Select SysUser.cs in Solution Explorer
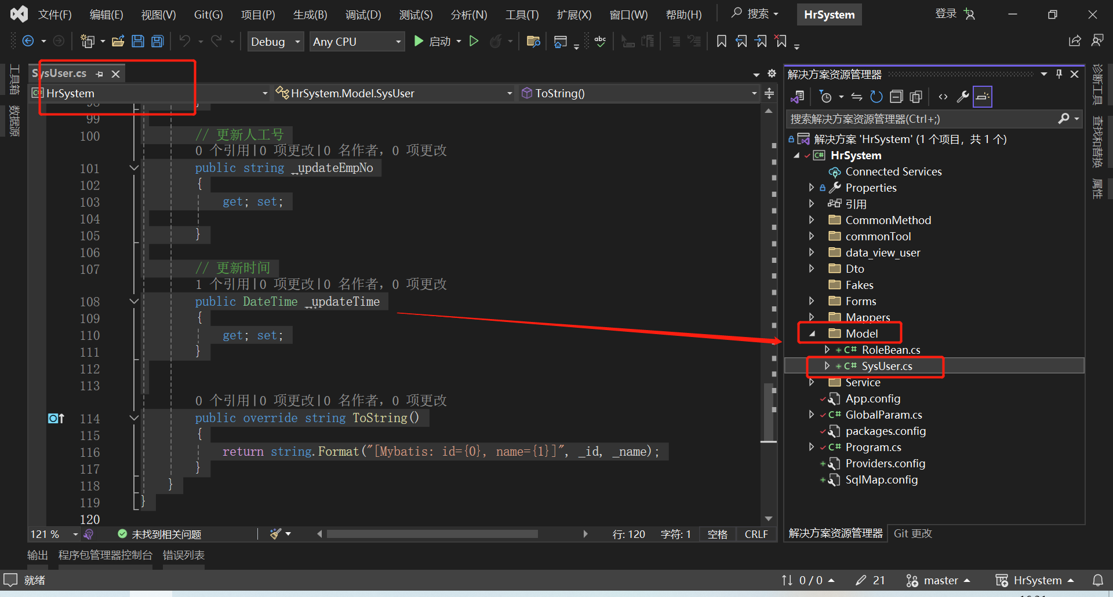 [x=888, y=366]
